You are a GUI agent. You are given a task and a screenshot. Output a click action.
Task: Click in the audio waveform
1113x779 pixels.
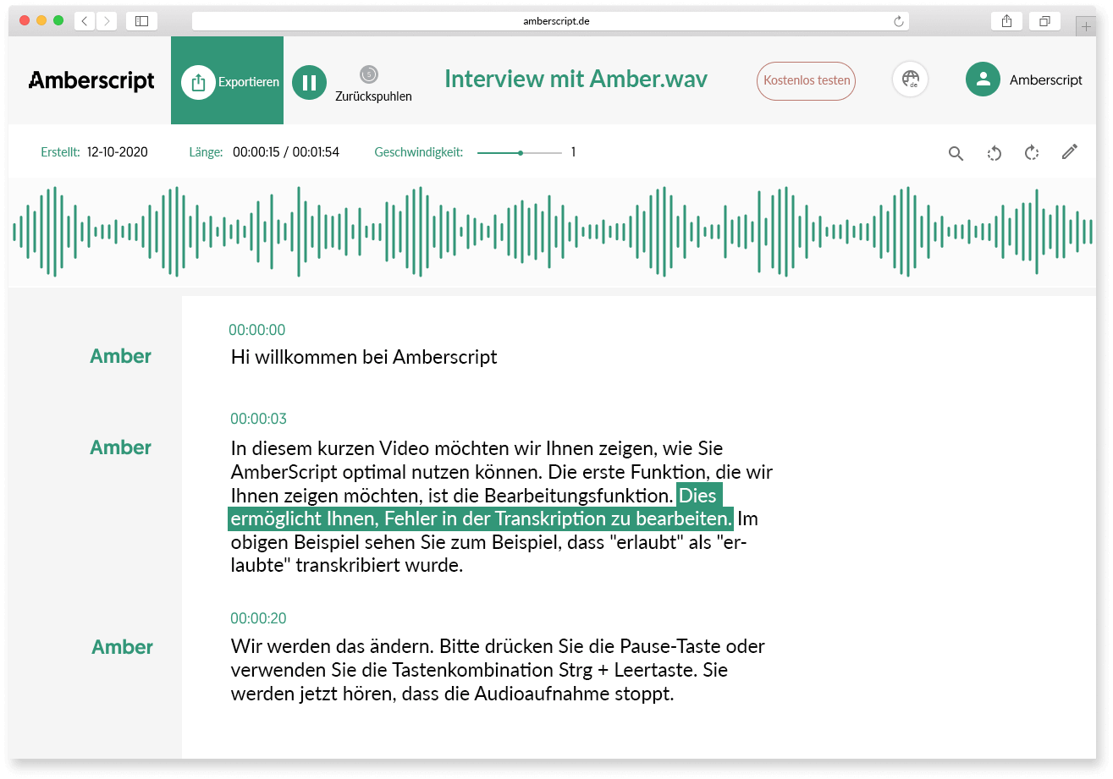[552, 232]
